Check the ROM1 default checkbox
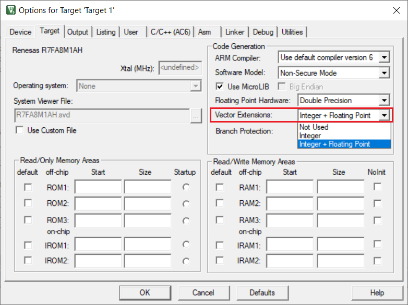Screen dimensions: 408x305 click(x=28, y=187)
